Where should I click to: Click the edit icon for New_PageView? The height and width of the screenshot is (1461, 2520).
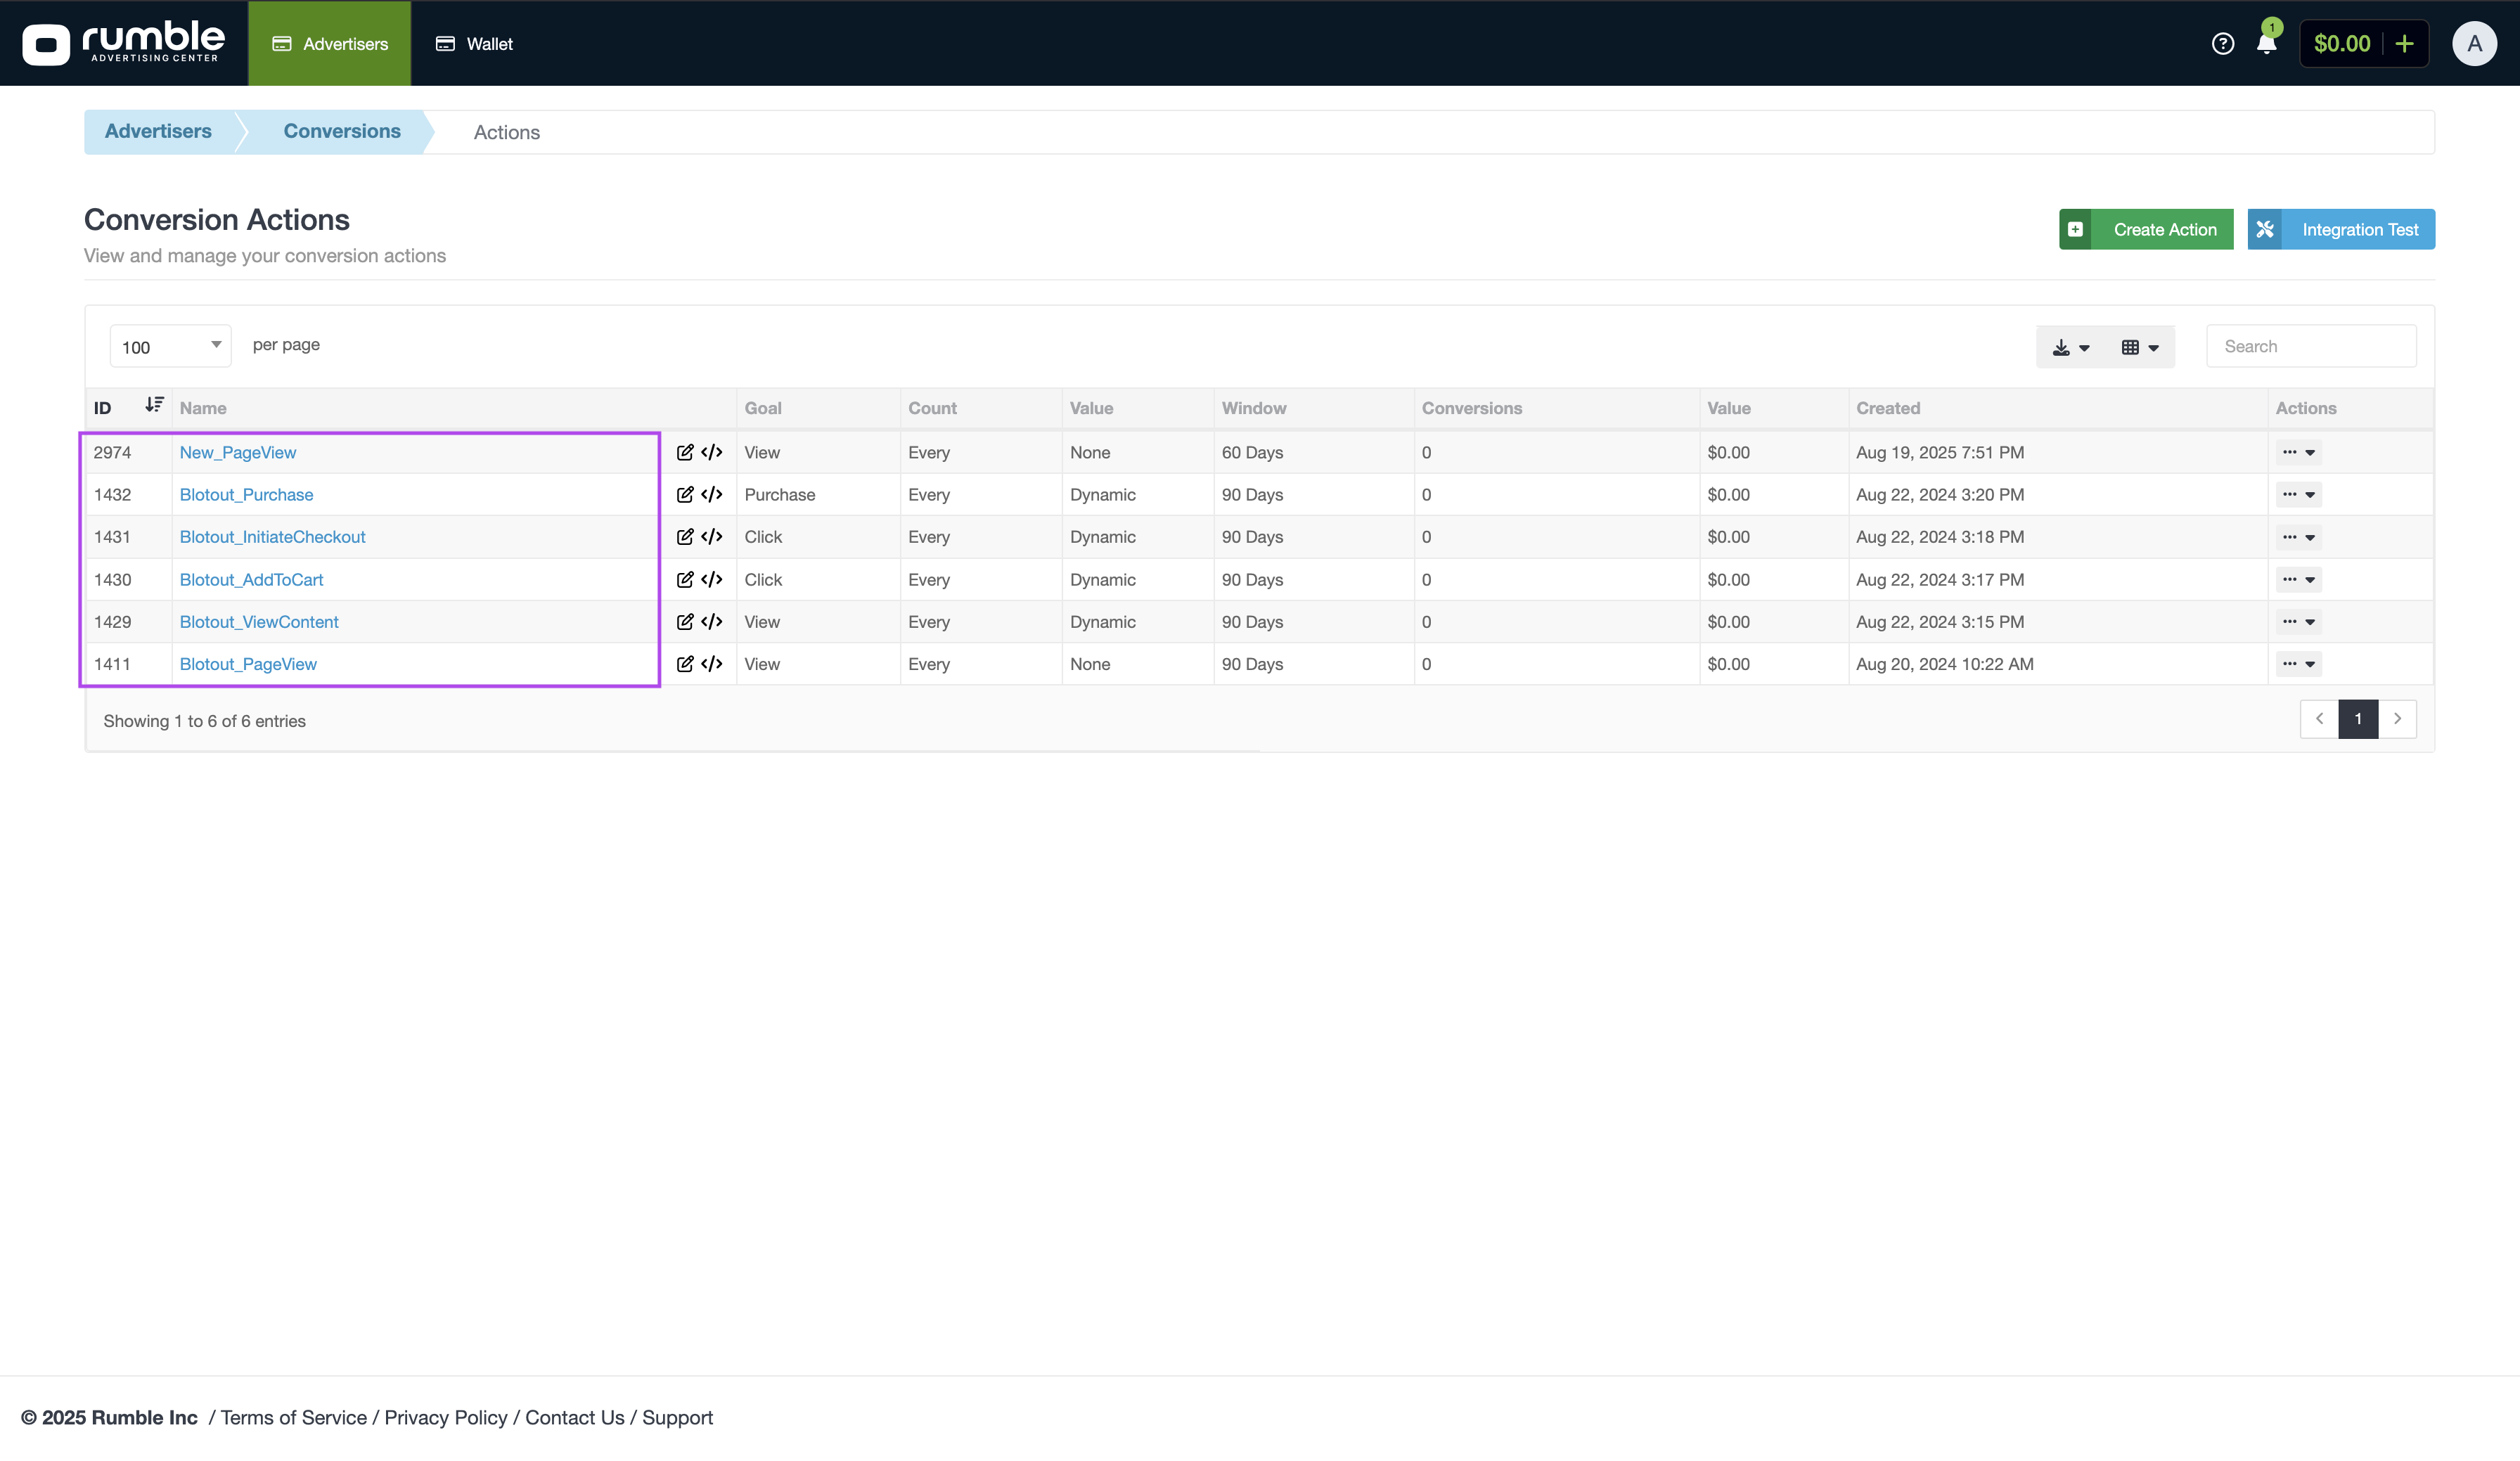685,453
